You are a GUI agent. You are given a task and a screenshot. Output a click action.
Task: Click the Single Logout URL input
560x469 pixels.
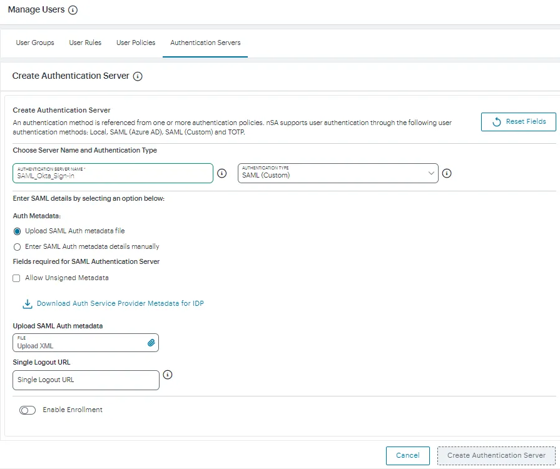point(86,380)
